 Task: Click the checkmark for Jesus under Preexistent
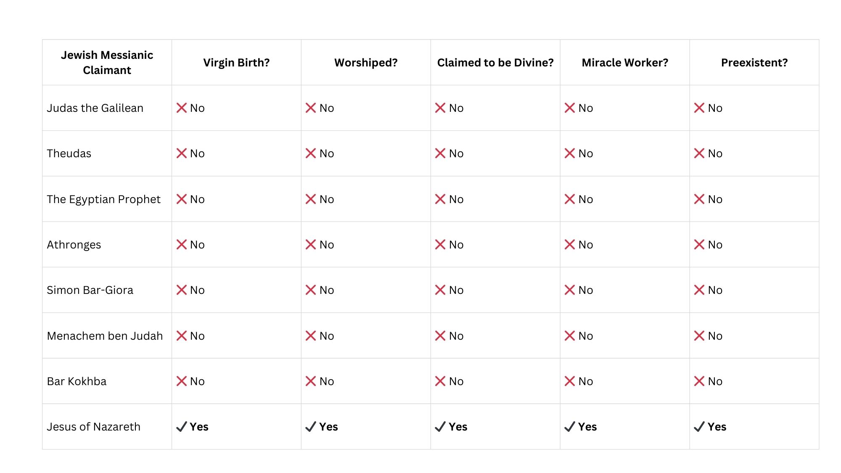699,427
